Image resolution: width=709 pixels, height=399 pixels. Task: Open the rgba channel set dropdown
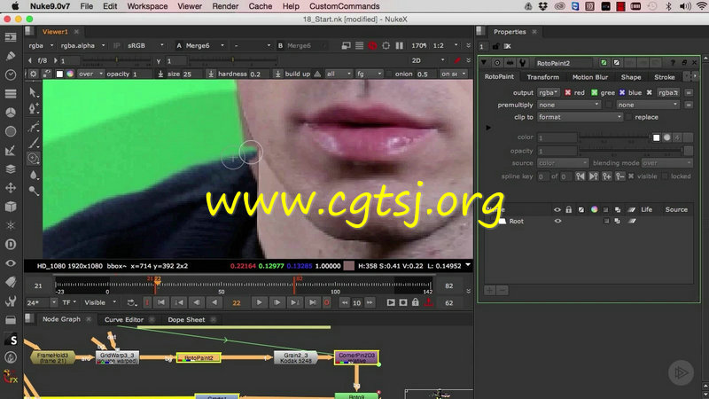click(41, 46)
